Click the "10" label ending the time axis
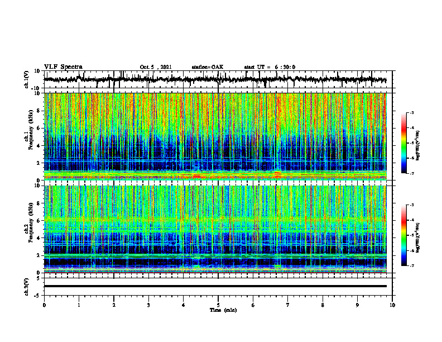The width and height of the screenshot is (442, 342). coord(392,305)
